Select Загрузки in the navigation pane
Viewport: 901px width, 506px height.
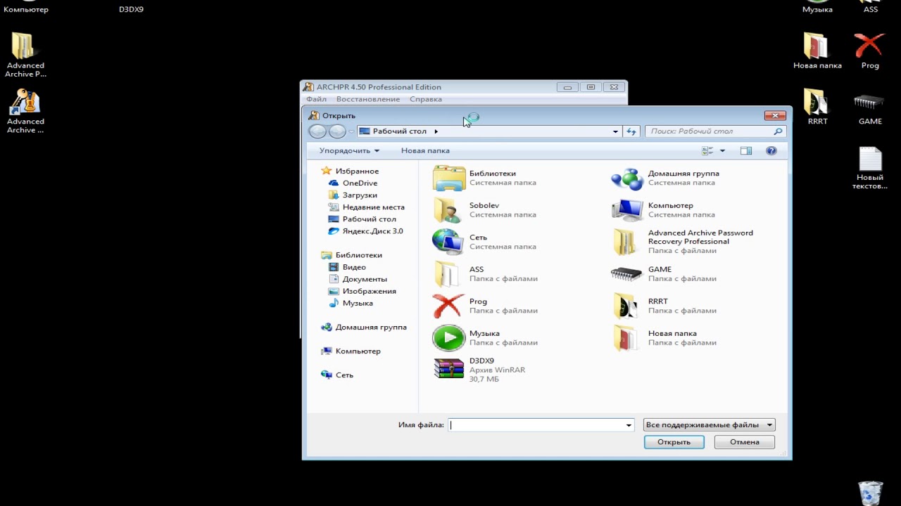360,195
